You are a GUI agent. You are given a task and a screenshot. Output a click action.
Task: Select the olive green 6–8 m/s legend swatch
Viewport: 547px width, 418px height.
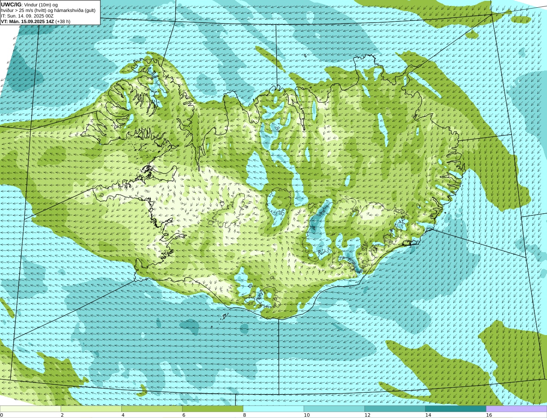click(x=213, y=409)
